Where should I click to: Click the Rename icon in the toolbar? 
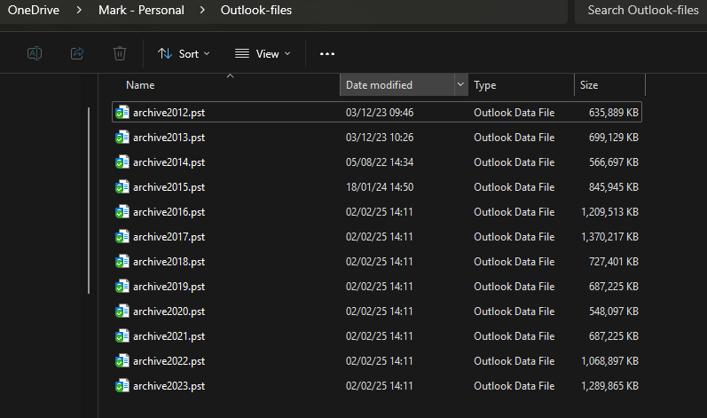click(35, 53)
